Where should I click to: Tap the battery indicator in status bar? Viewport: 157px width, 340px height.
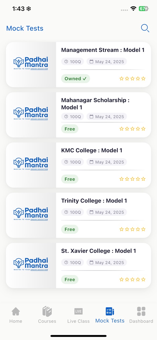[x=144, y=9]
